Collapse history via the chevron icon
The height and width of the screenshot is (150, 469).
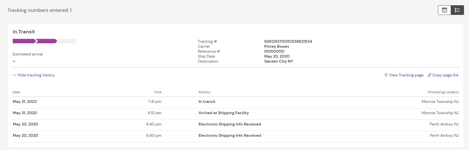[x=15, y=75]
